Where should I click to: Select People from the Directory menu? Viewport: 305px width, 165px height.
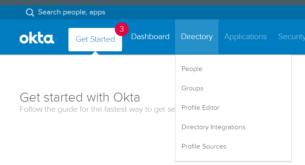[x=192, y=69]
